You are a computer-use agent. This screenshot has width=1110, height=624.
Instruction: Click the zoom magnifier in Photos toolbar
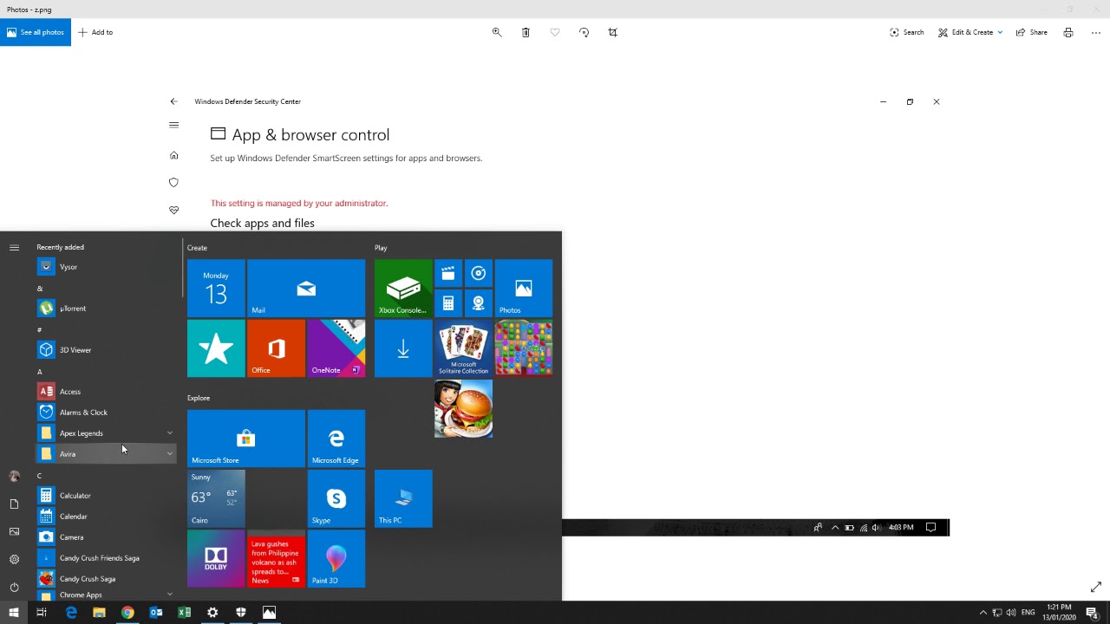pyautogui.click(x=497, y=32)
